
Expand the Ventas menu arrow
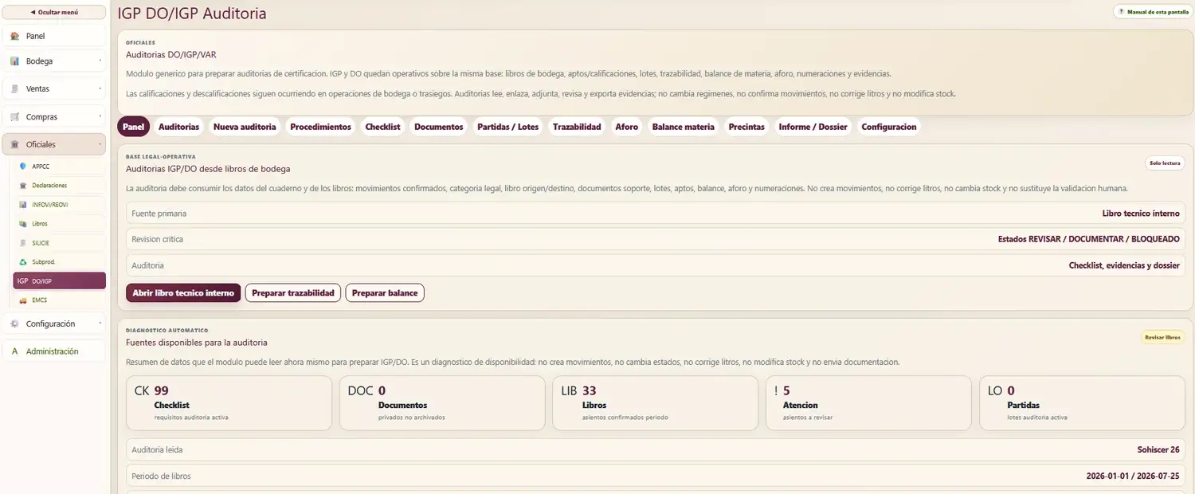[100, 88]
